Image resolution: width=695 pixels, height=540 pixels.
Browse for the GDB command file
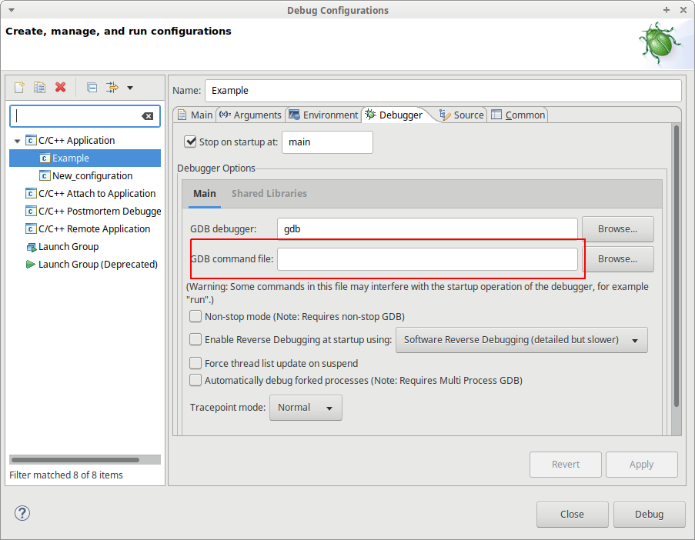(x=617, y=259)
